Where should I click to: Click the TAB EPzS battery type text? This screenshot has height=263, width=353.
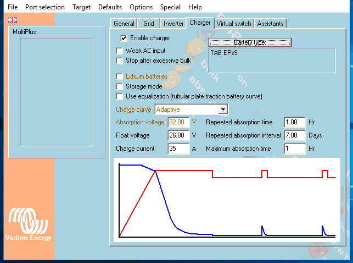[224, 53]
